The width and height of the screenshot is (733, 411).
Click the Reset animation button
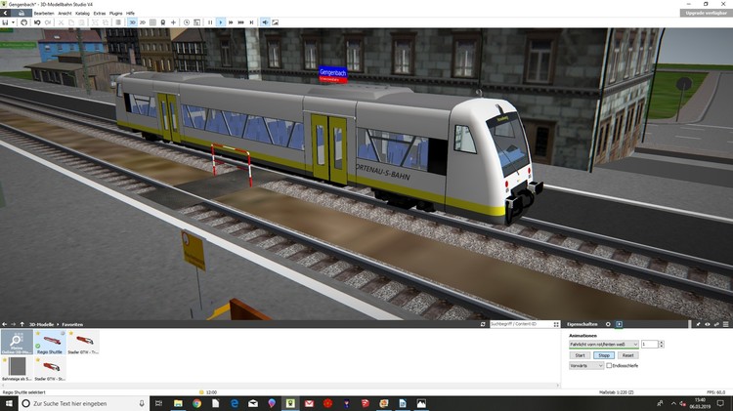point(627,355)
